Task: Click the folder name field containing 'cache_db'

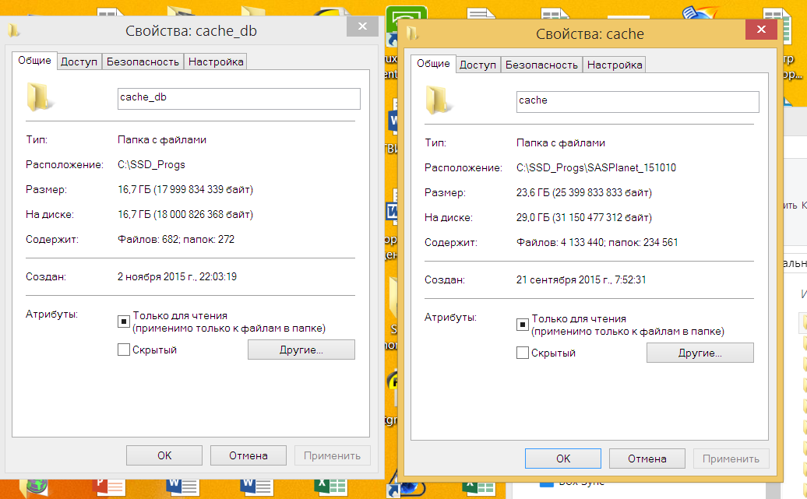Action: coord(238,98)
